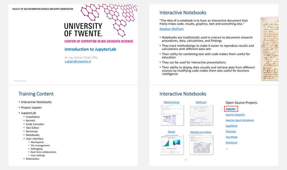Viewport: 287px width, 170px height.
Task: Open the Polynote link
Action: [x=231, y=132]
